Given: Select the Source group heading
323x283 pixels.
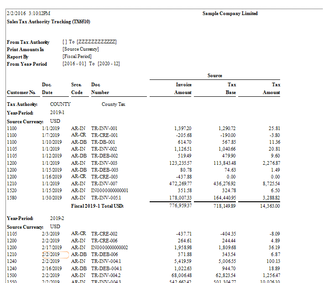Looking at the screenshot, I should click(214, 75).
